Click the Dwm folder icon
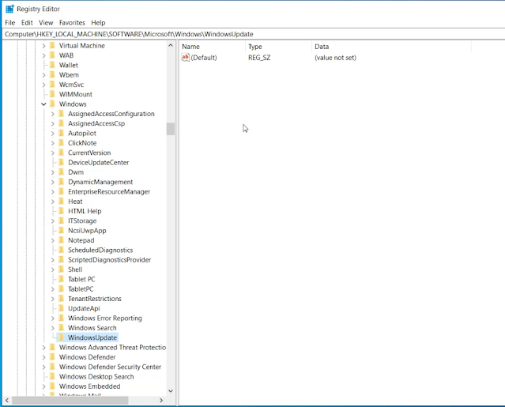Screen dimensions: 505x407 click(x=61, y=172)
